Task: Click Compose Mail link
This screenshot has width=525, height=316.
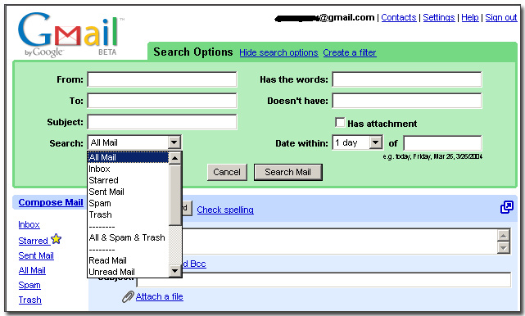Action: click(x=51, y=202)
